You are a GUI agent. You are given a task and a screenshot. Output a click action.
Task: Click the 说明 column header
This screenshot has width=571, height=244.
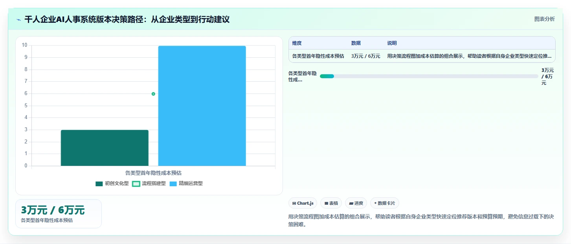coord(392,43)
